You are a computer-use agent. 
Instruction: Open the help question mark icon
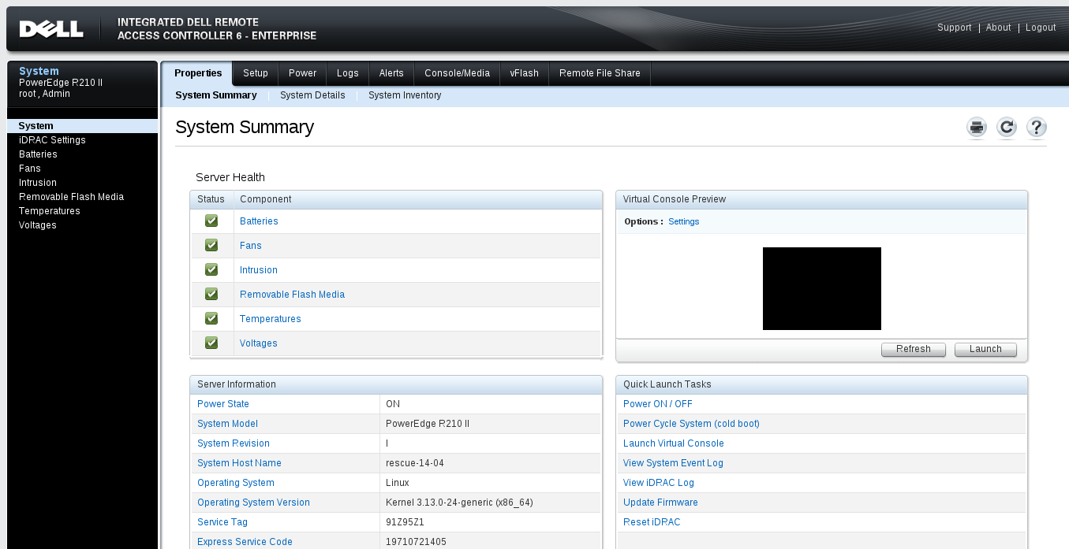click(x=1037, y=128)
